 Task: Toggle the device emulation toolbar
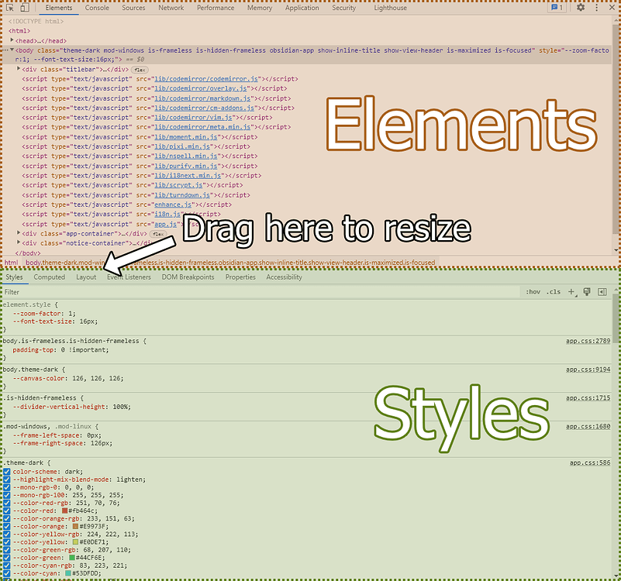coord(24,7)
